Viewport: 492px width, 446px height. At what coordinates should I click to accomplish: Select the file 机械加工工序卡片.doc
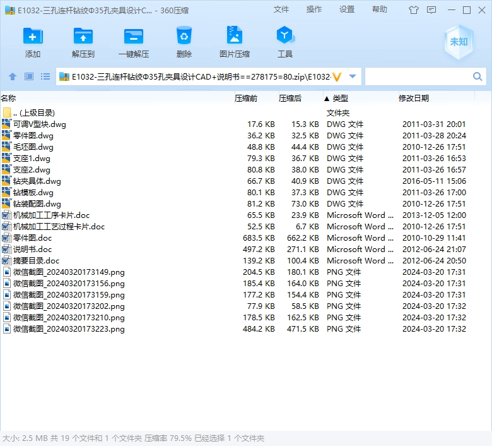[52, 215]
